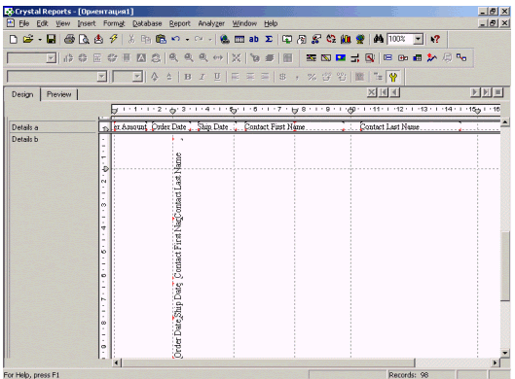515x379 pixels.
Task: Select the Details a section label
Action: click(25, 127)
